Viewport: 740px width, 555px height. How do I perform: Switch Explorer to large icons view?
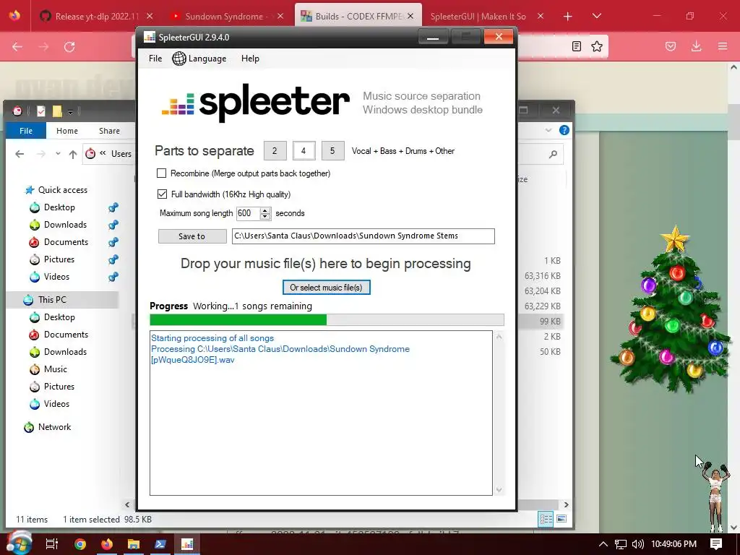tap(561, 519)
